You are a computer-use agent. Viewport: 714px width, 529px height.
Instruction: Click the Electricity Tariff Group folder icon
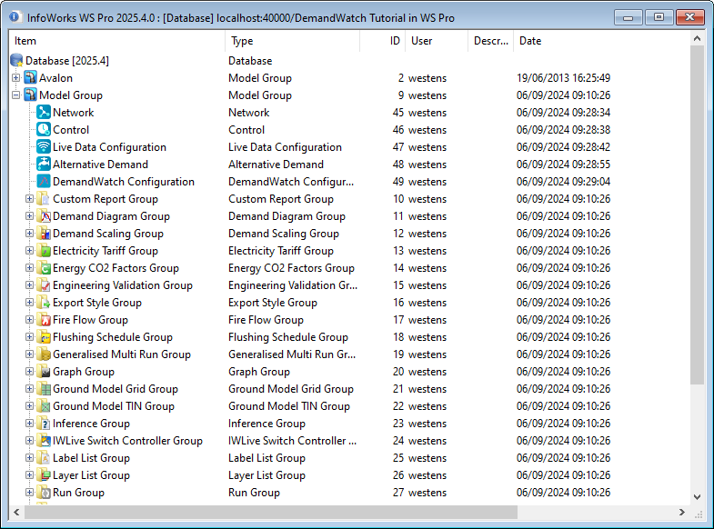click(x=44, y=251)
